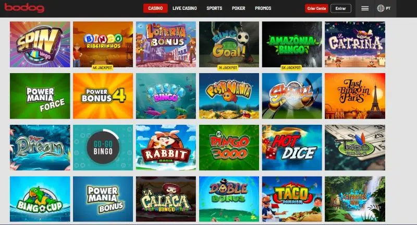Select the Taco Mania thumbnail

292,199
